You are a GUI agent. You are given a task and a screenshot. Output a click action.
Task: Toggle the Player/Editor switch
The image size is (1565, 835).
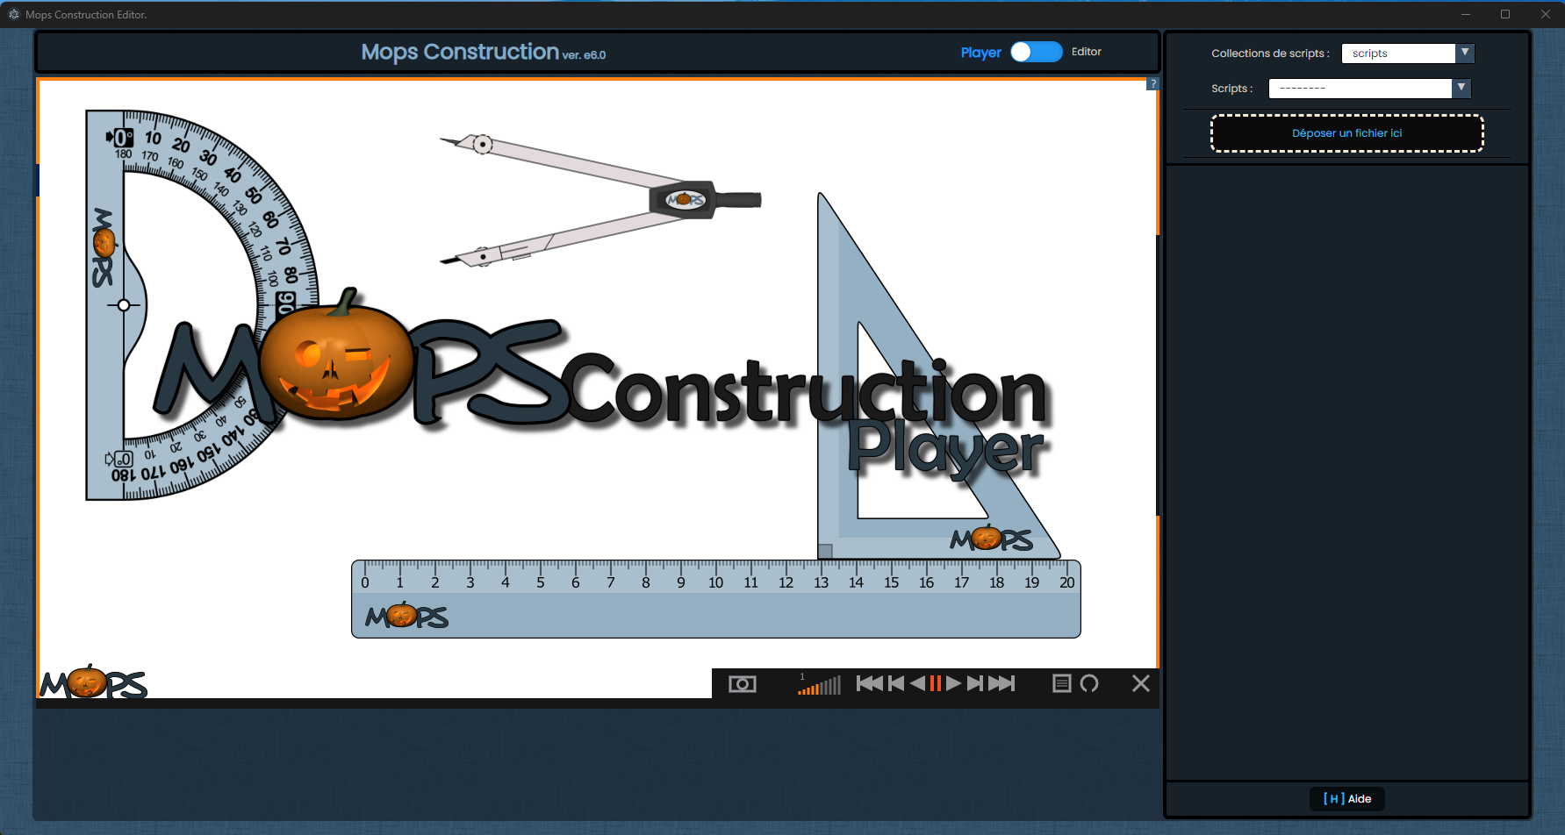tap(1036, 52)
